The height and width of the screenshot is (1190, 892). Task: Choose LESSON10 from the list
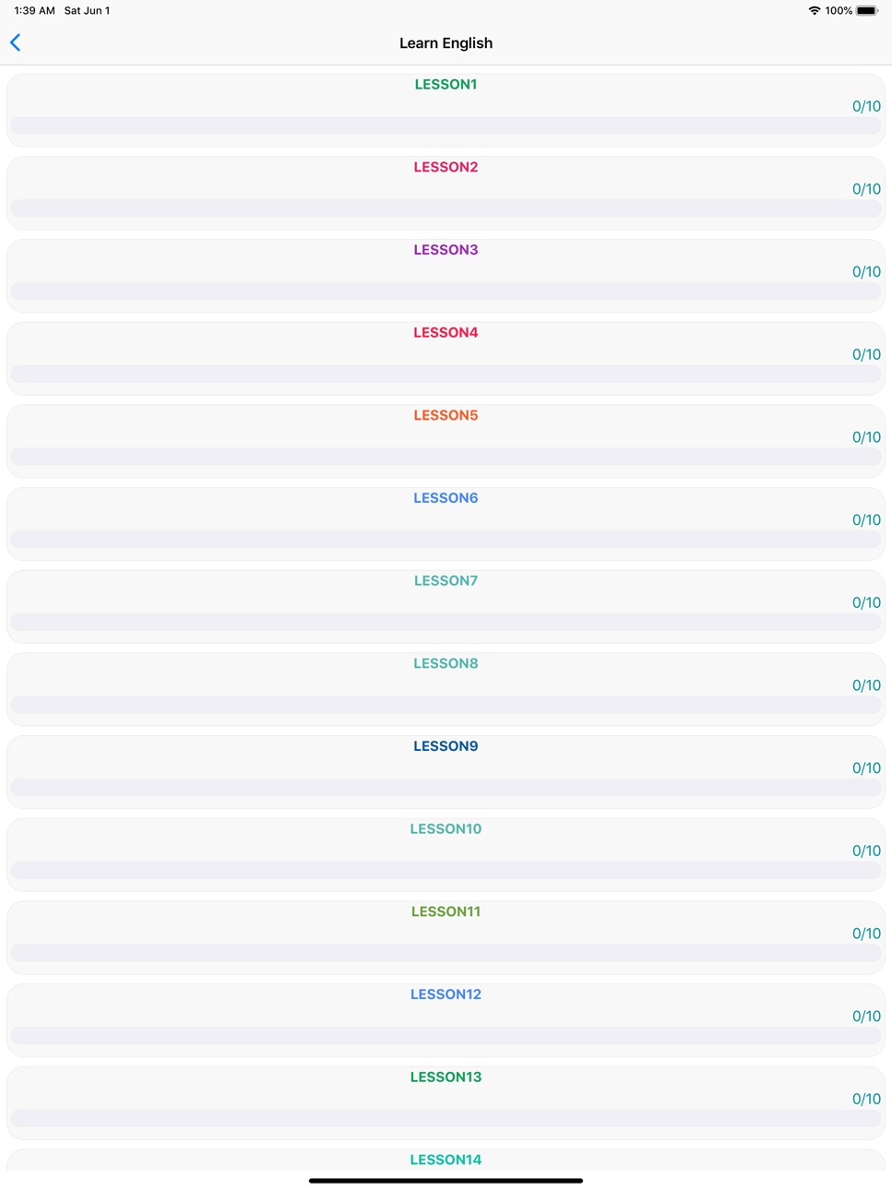[446, 854]
